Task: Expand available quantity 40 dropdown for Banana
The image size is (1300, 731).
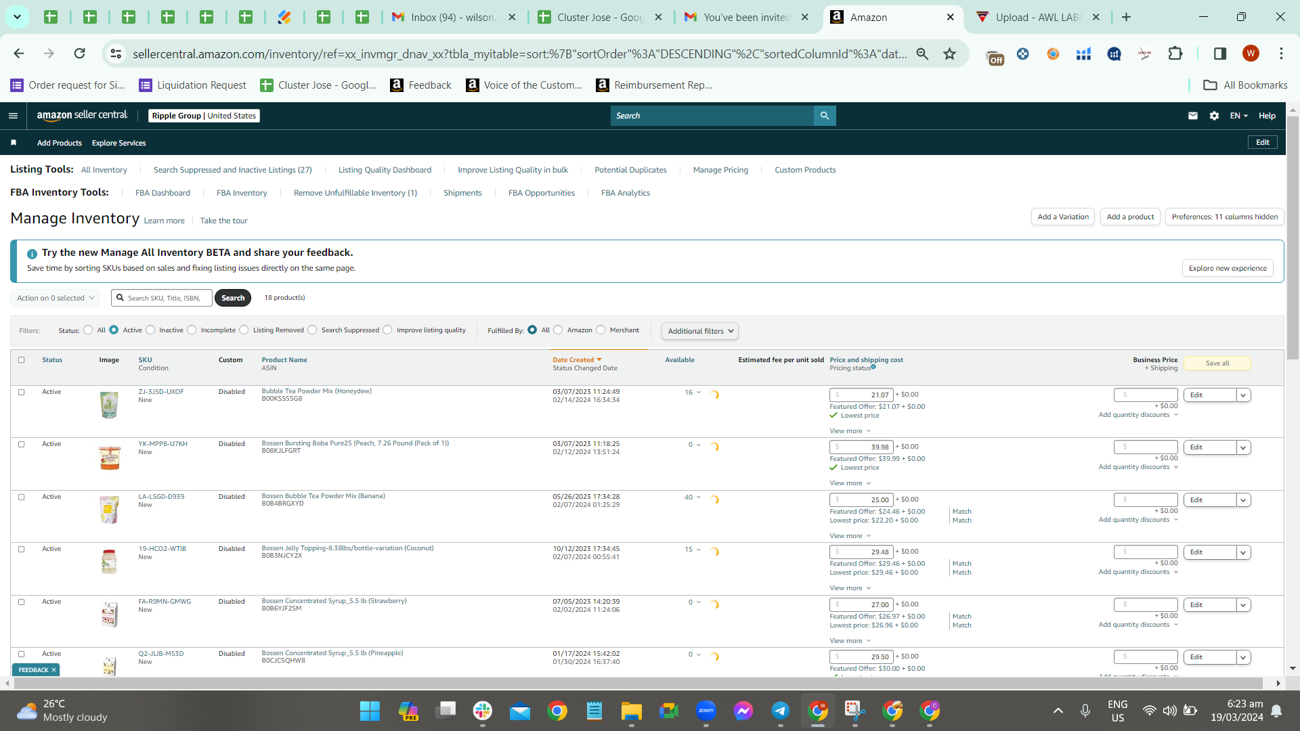Action: pyautogui.click(x=693, y=497)
